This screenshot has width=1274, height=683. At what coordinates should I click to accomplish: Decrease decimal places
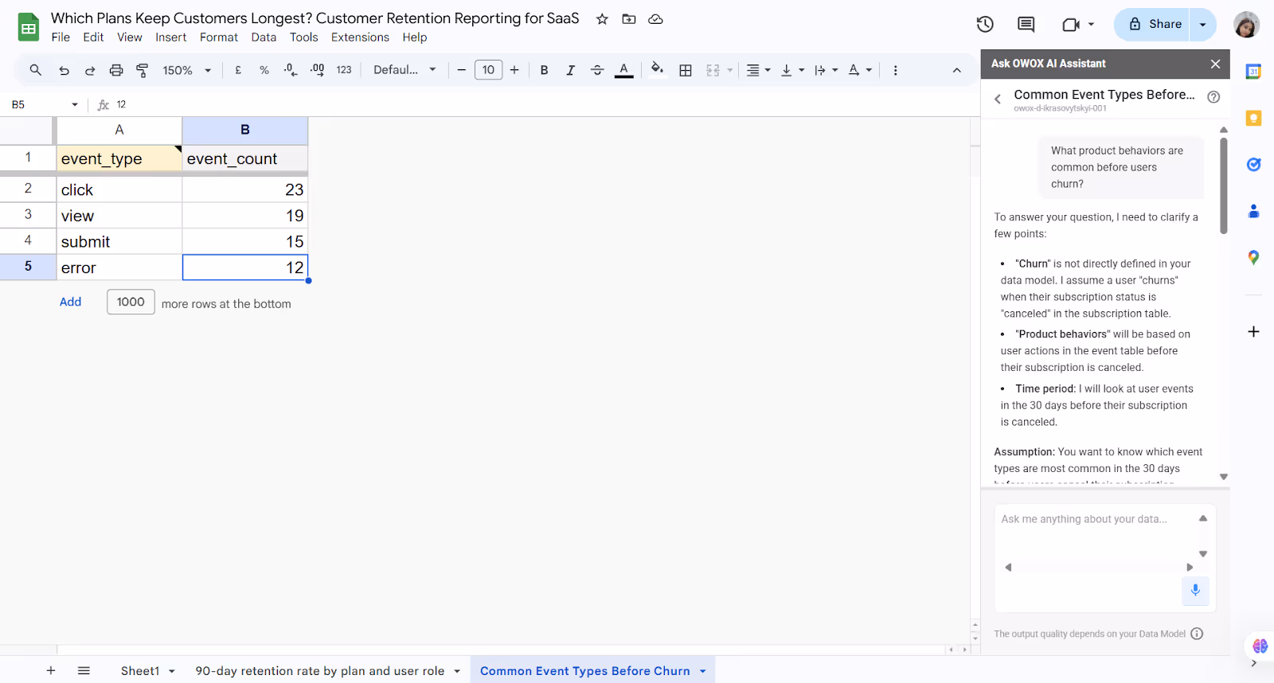291,70
